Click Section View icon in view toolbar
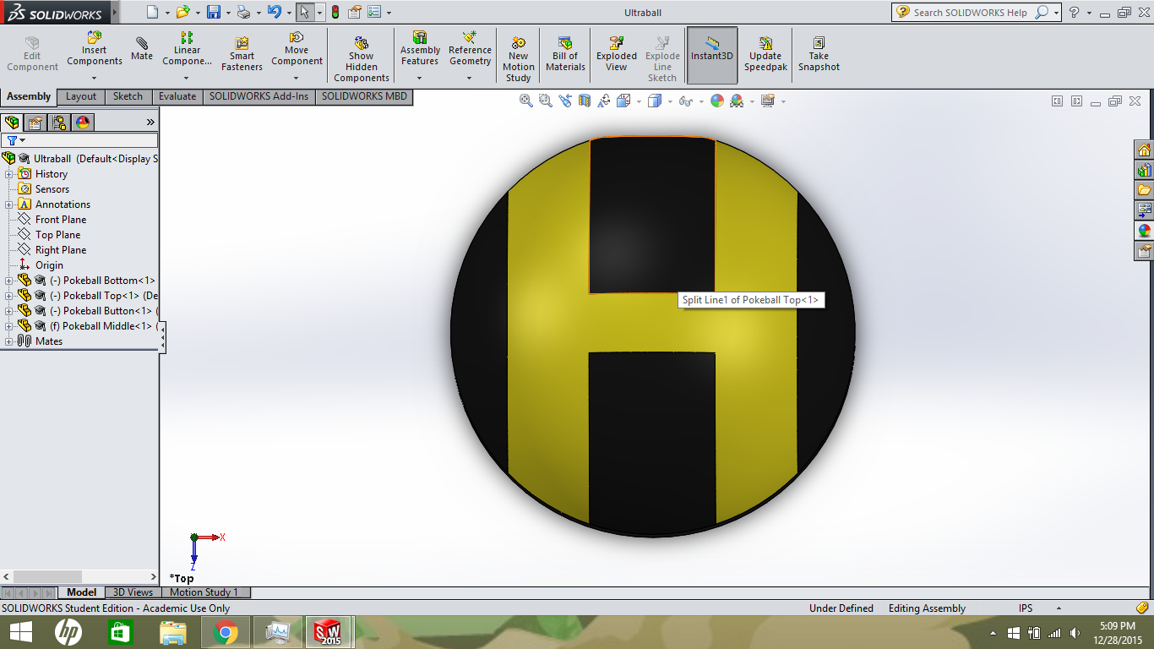Image resolution: width=1154 pixels, height=649 pixels. click(585, 101)
